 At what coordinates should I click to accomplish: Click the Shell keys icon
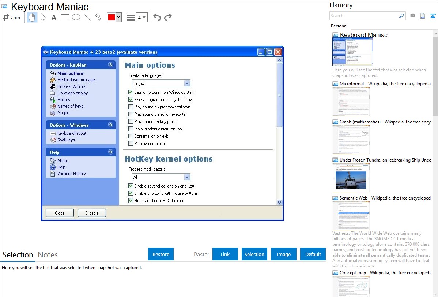tap(53, 140)
